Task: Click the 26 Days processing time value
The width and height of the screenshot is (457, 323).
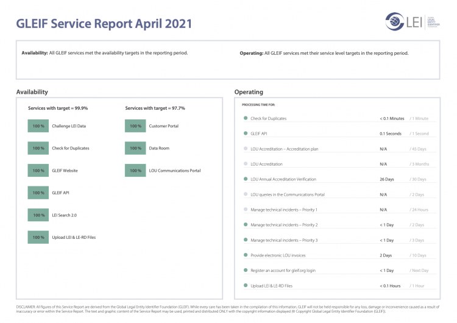Action: click(x=387, y=179)
